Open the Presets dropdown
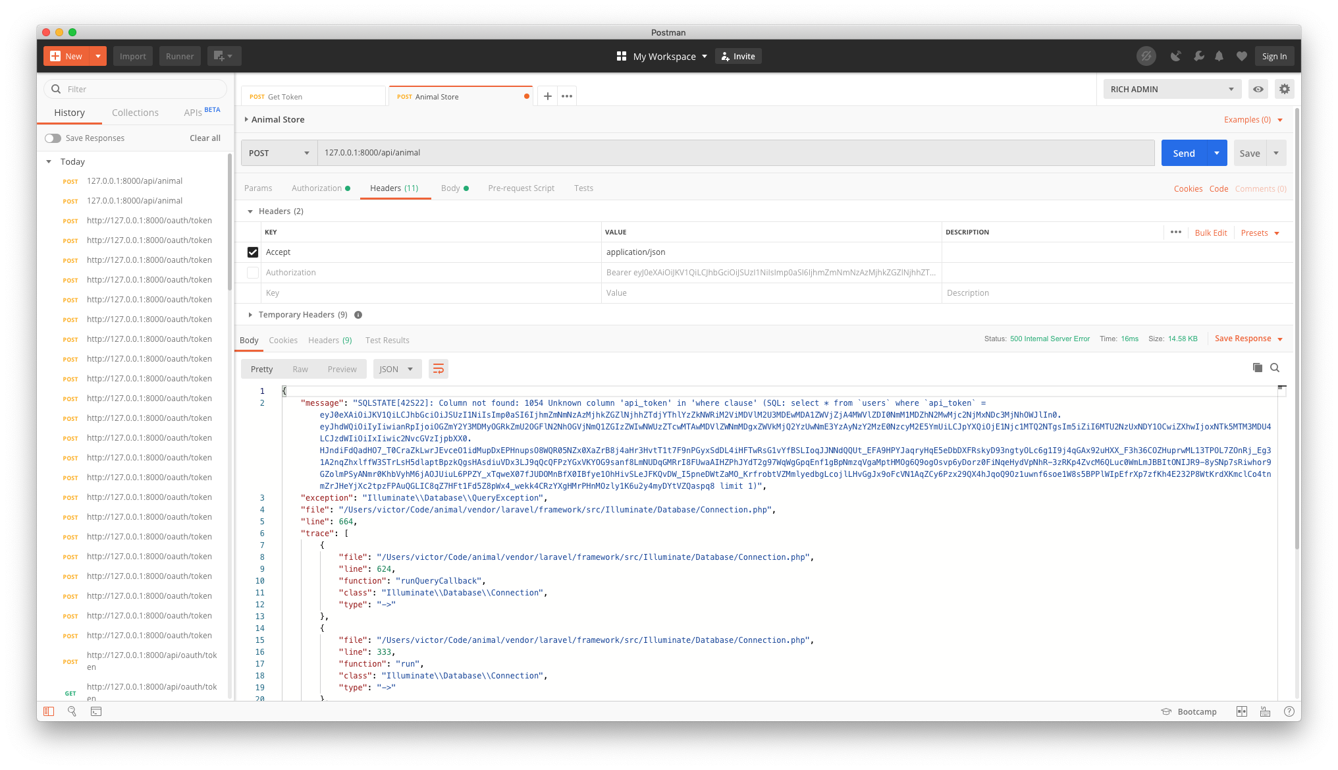Viewport: 1338px width, 770px height. coord(1260,233)
